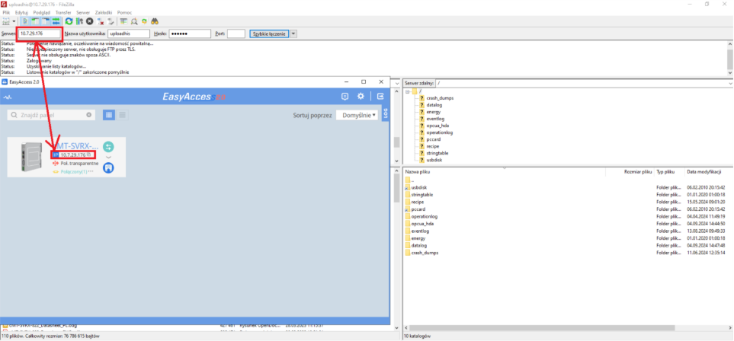
Task: Refresh file and folder lists
Action: 69,21
